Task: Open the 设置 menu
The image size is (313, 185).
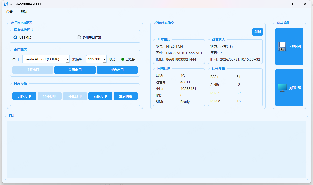Action: [9, 12]
